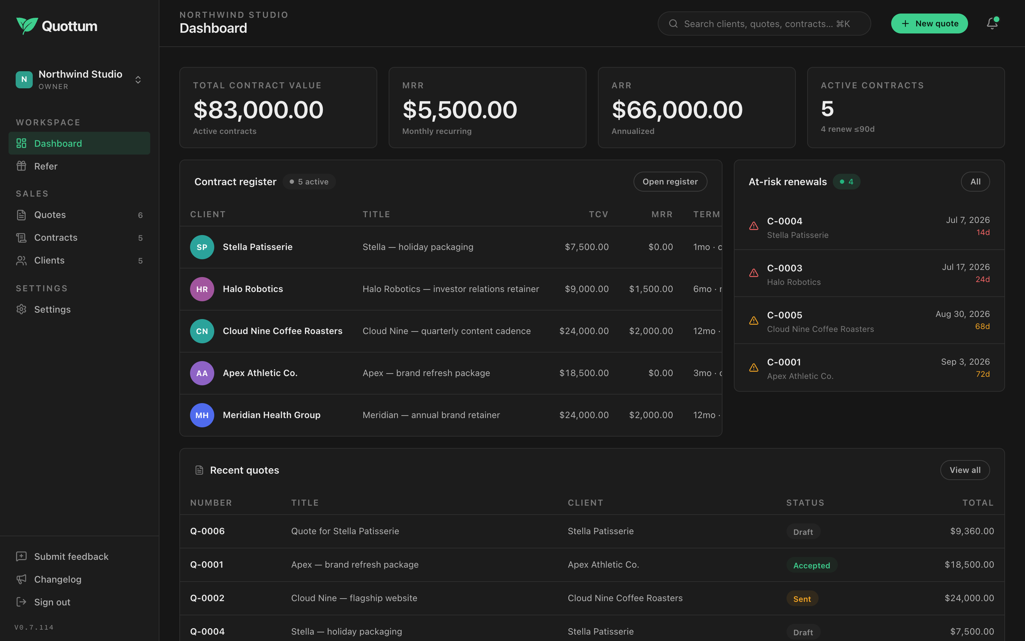Click the Open register button
The height and width of the screenshot is (641, 1025).
(670, 182)
